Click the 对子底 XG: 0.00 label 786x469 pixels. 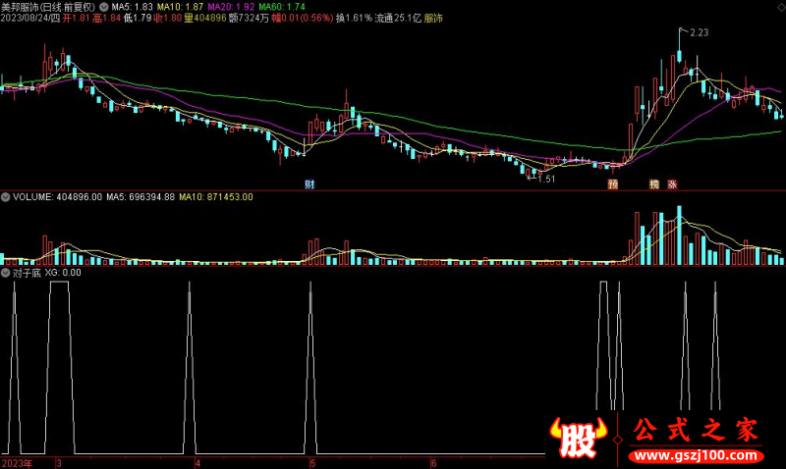coord(46,273)
